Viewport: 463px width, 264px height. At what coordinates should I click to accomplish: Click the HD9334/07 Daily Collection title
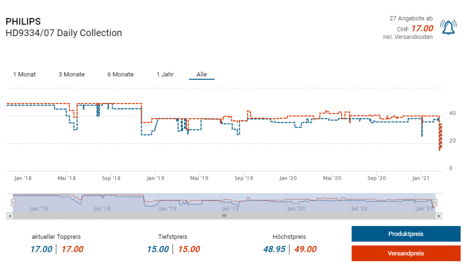click(64, 33)
